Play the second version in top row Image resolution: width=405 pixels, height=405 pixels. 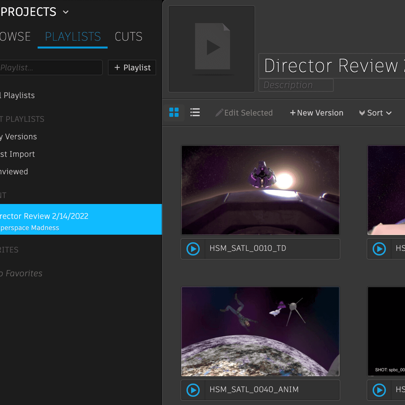pos(379,249)
